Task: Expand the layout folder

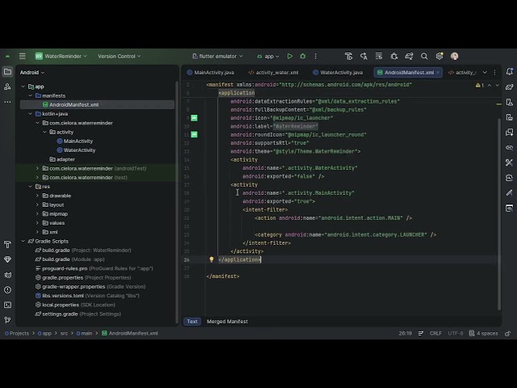Action: click(37, 205)
